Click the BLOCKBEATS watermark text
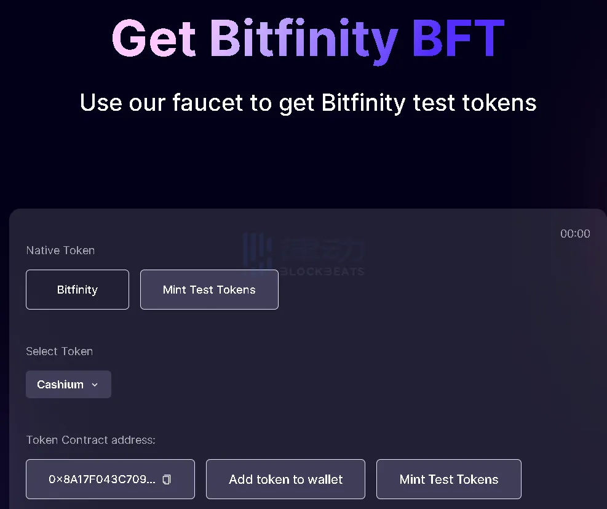 (322, 271)
